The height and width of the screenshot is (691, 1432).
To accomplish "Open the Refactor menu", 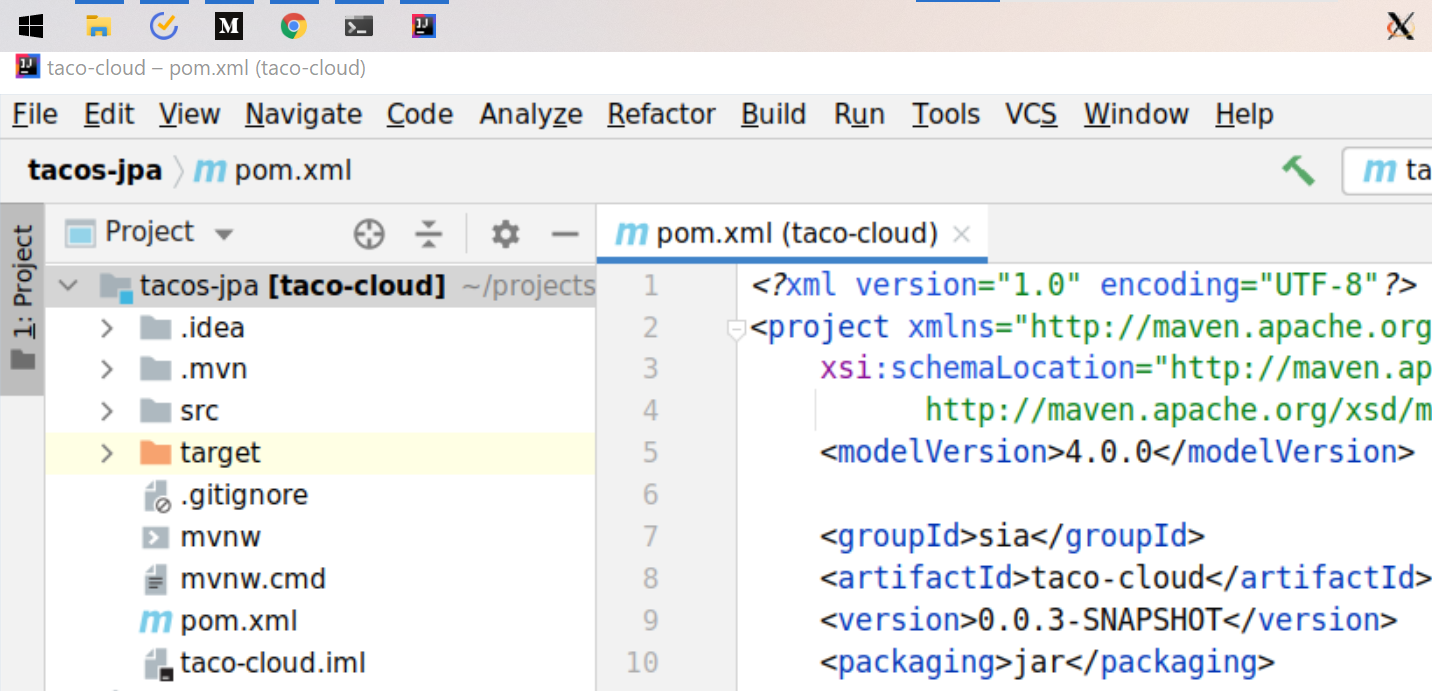I will click(661, 114).
